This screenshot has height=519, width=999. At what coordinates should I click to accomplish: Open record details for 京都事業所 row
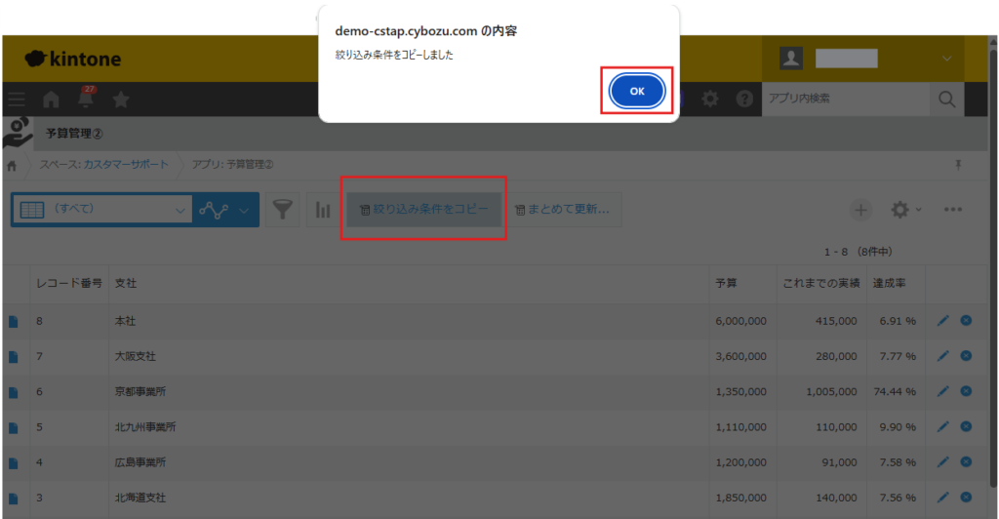pyautogui.click(x=14, y=392)
